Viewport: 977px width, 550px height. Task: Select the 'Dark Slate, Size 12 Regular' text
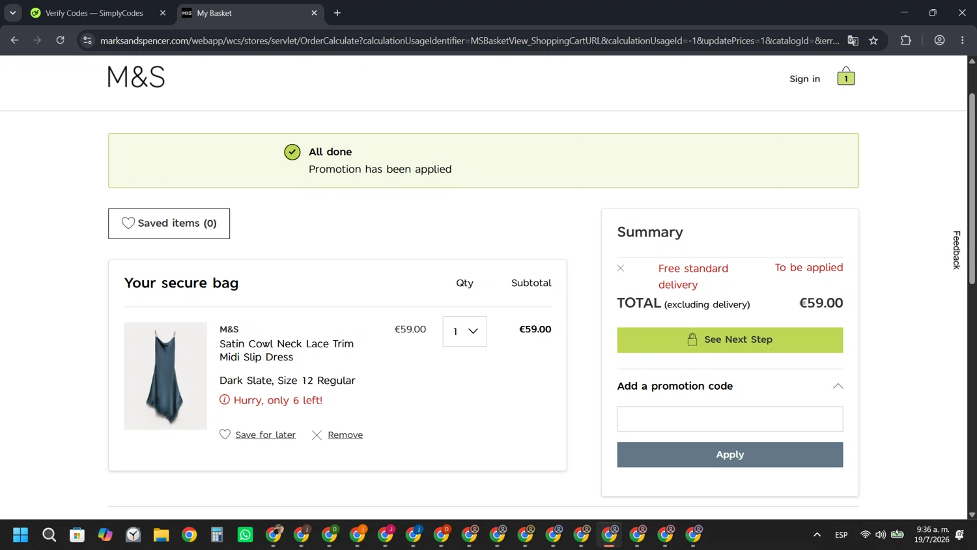[x=287, y=381]
